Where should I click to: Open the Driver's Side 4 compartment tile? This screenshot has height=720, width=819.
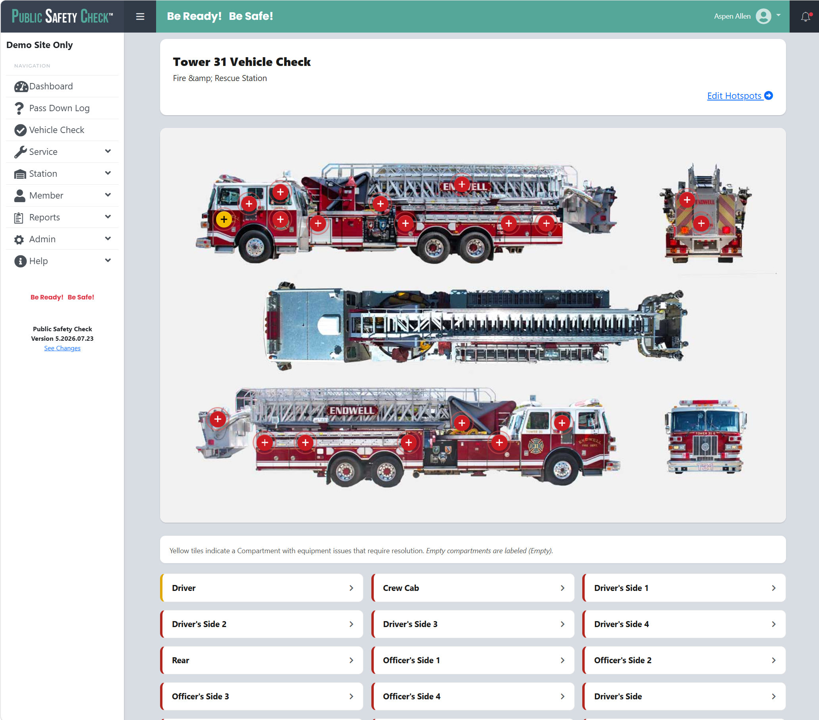[684, 624]
